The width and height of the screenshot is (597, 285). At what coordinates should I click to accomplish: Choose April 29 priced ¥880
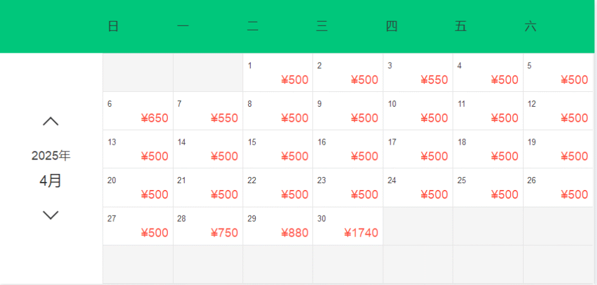(x=277, y=226)
